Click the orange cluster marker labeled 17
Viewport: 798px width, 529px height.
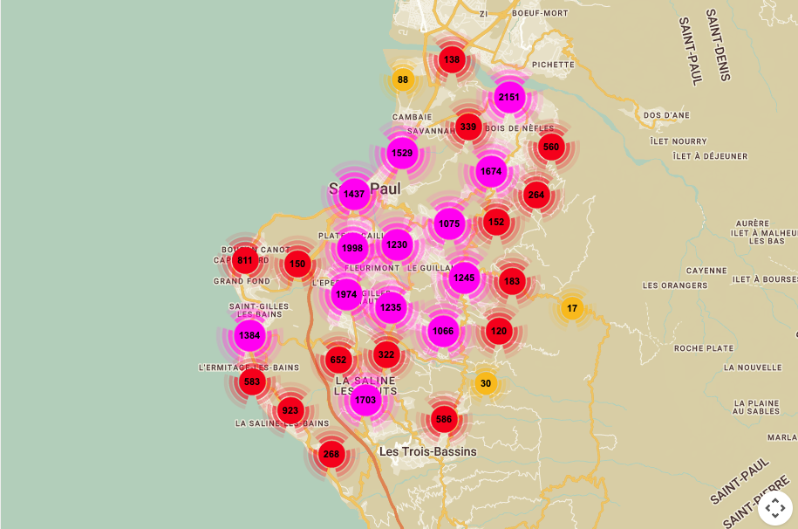click(572, 308)
